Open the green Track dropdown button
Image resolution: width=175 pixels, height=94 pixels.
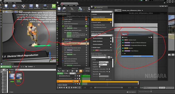60,73
